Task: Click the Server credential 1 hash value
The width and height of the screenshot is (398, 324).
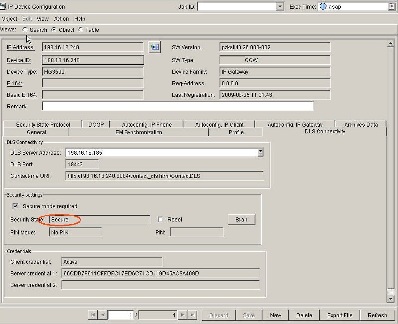Action: click(x=131, y=273)
